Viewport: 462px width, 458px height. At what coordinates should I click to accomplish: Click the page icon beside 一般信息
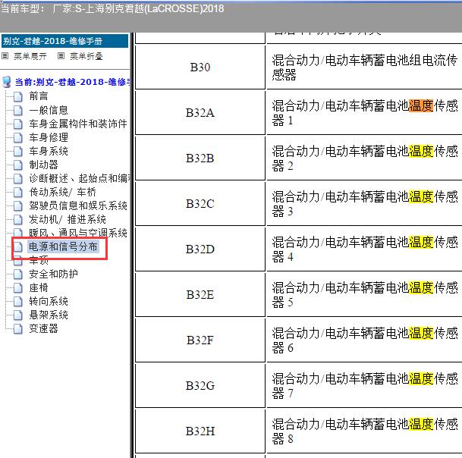coord(18,110)
